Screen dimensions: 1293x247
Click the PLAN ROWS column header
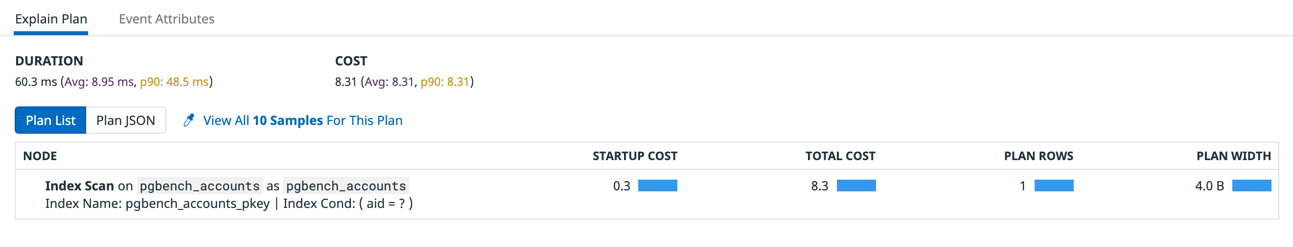(x=1038, y=156)
